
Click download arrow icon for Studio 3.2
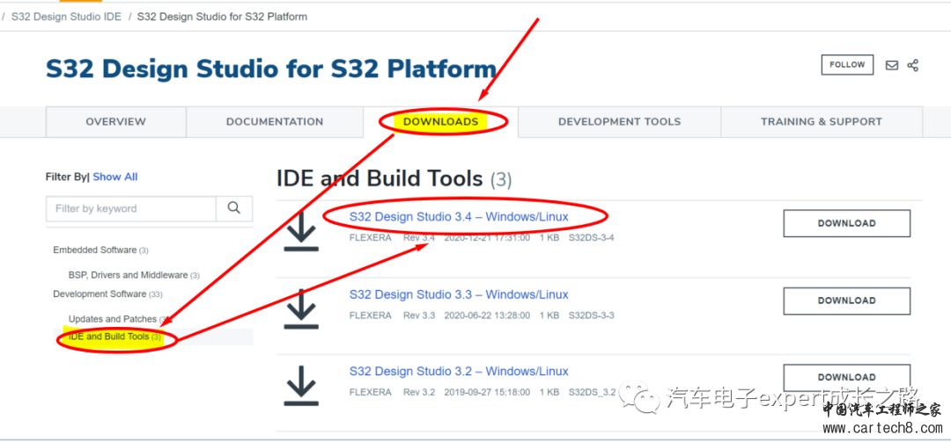coord(301,386)
